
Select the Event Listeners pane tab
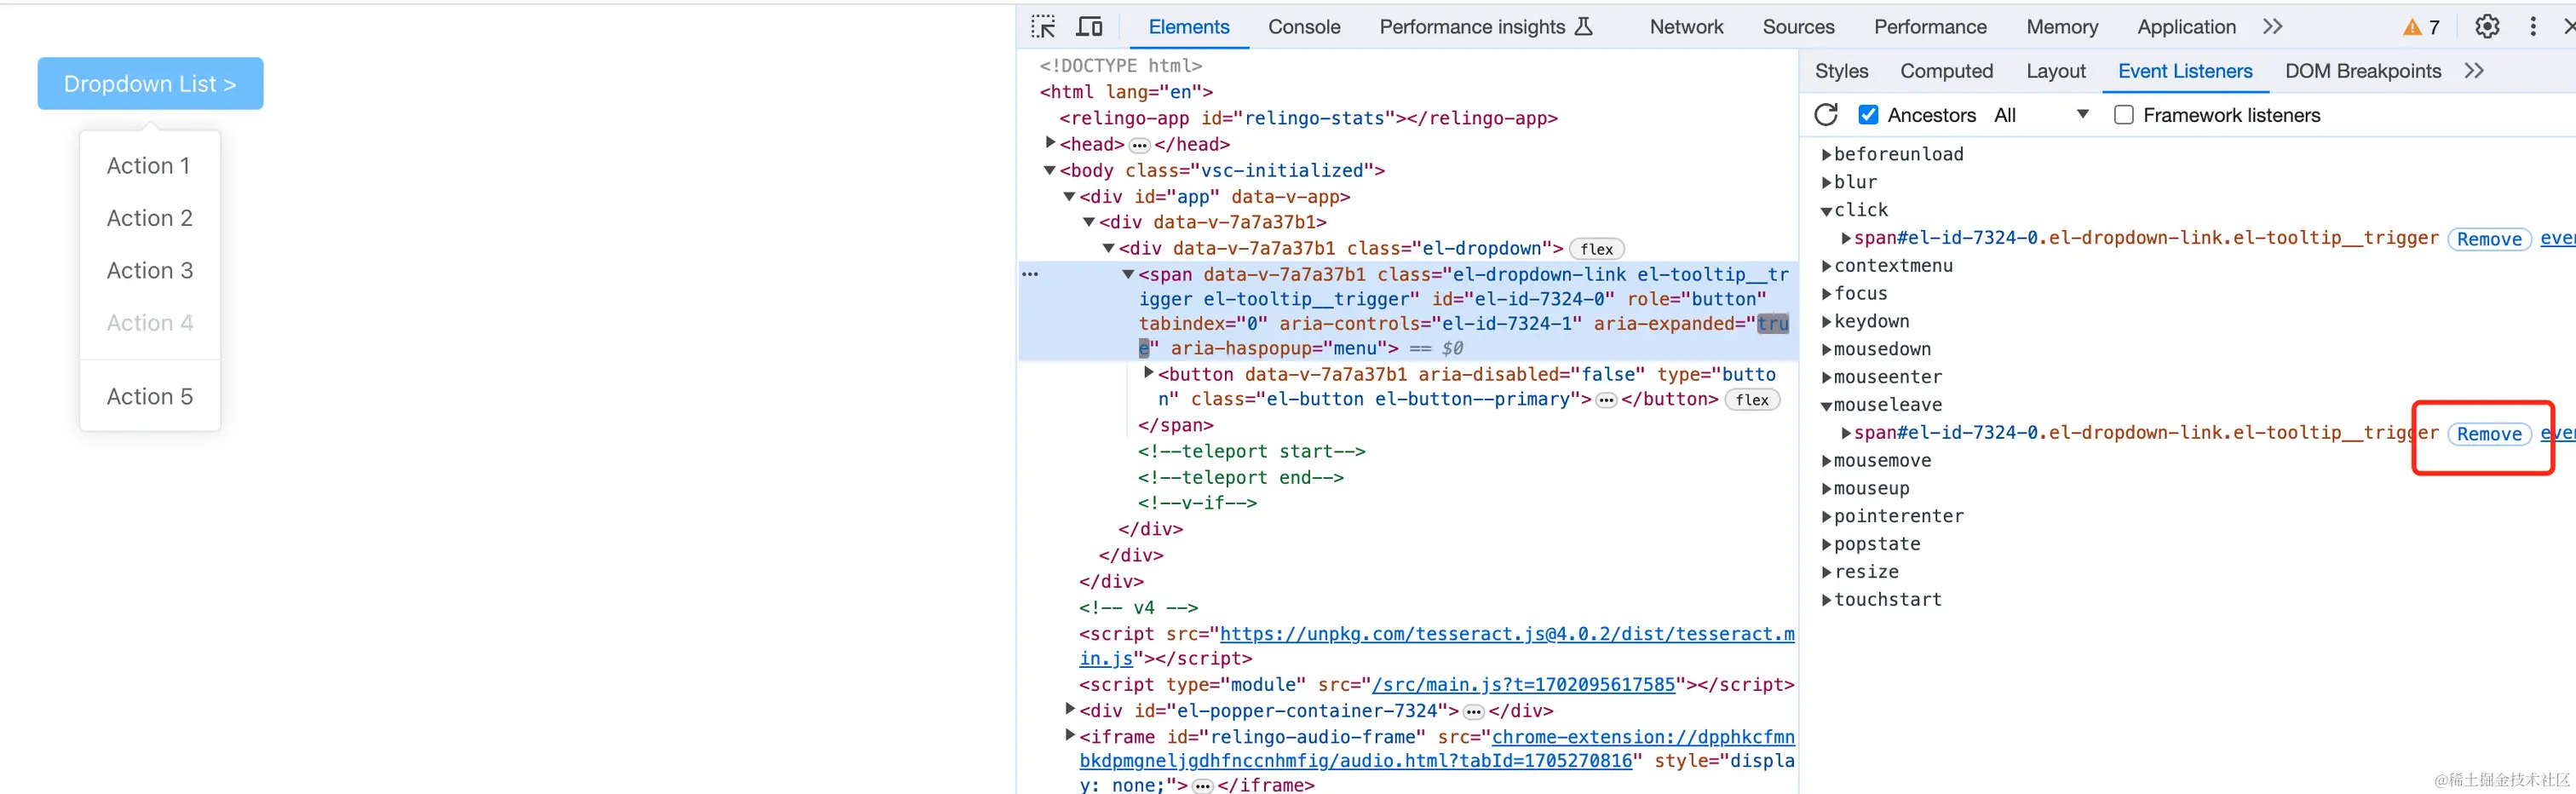pos(2185,71)
